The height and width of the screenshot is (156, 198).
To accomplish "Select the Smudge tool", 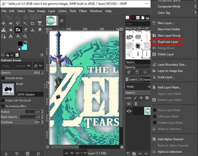I will (40, 30).
